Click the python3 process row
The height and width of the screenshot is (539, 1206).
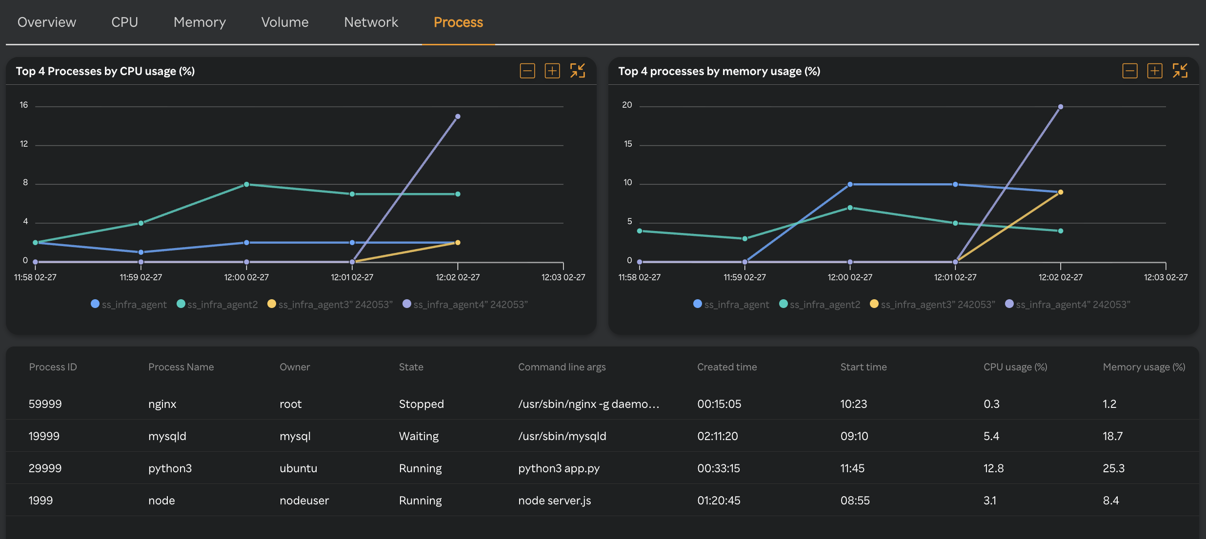(x=170, y=468)
